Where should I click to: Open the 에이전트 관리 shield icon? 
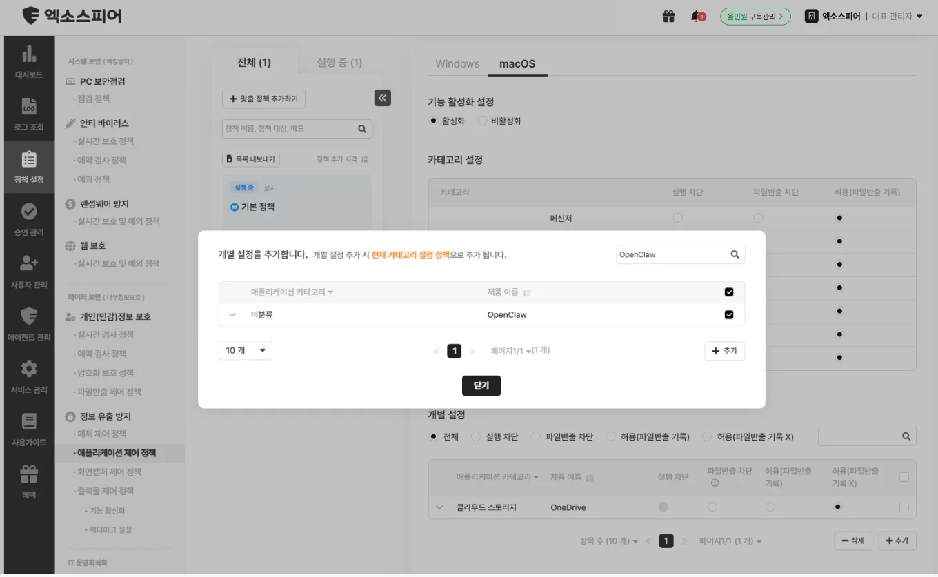pos(29,321)
